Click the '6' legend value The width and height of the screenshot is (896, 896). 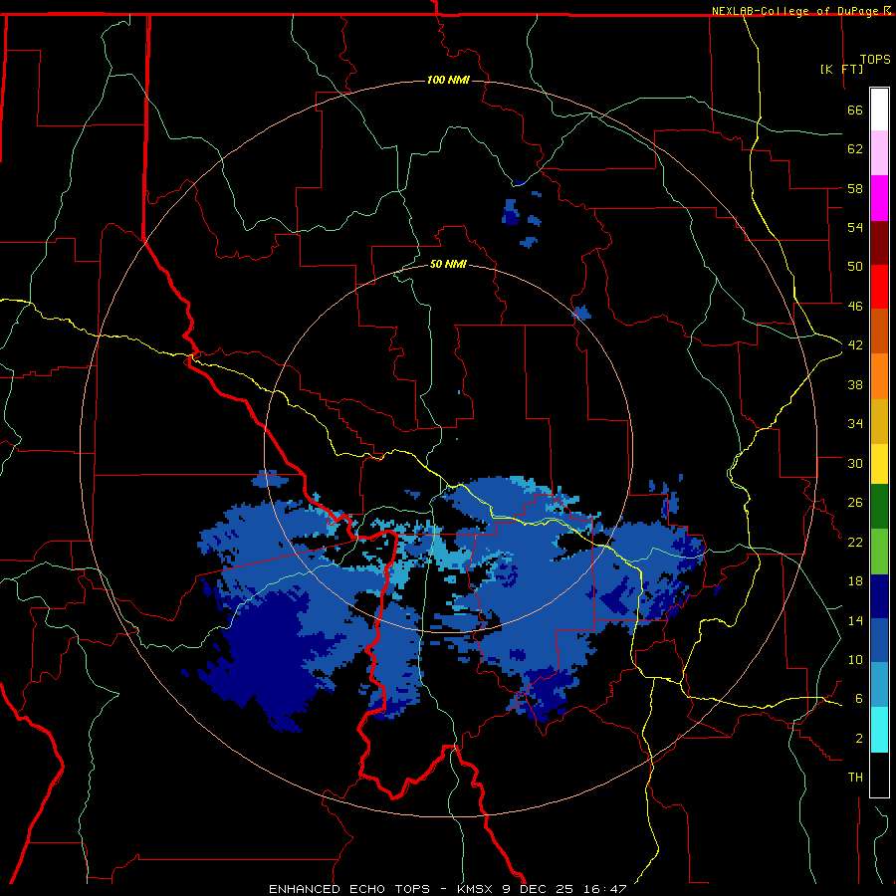pyautogui.click(x=859, y=698)
